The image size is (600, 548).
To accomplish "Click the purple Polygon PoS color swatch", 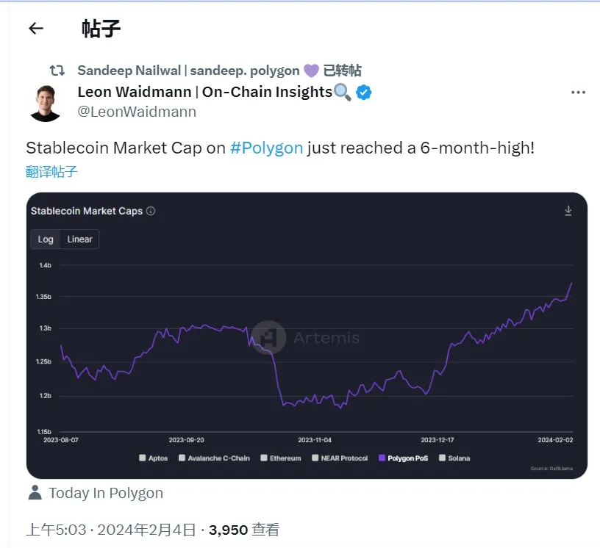I will coord(381,458).
